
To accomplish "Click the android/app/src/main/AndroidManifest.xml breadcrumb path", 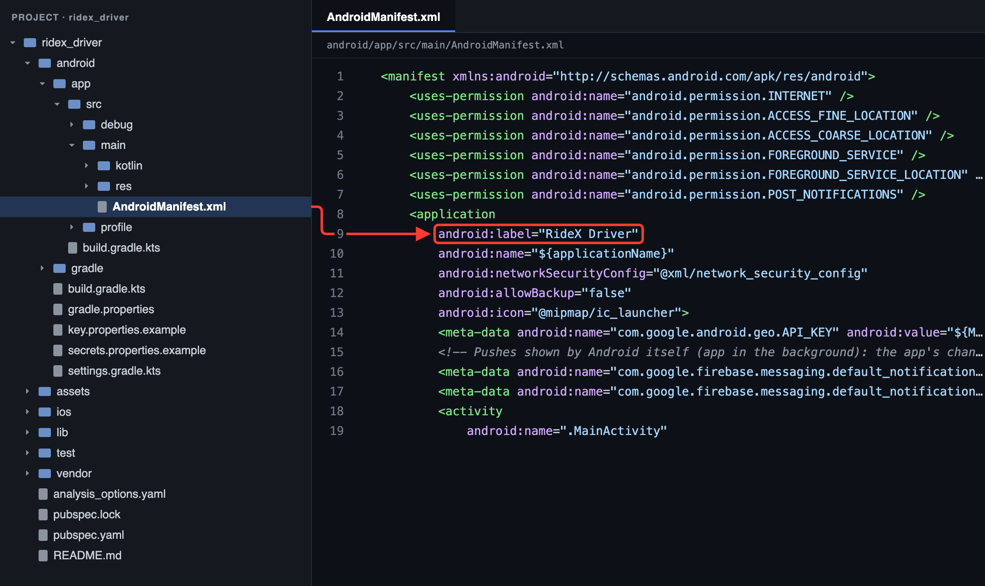I will pos(445,45).
